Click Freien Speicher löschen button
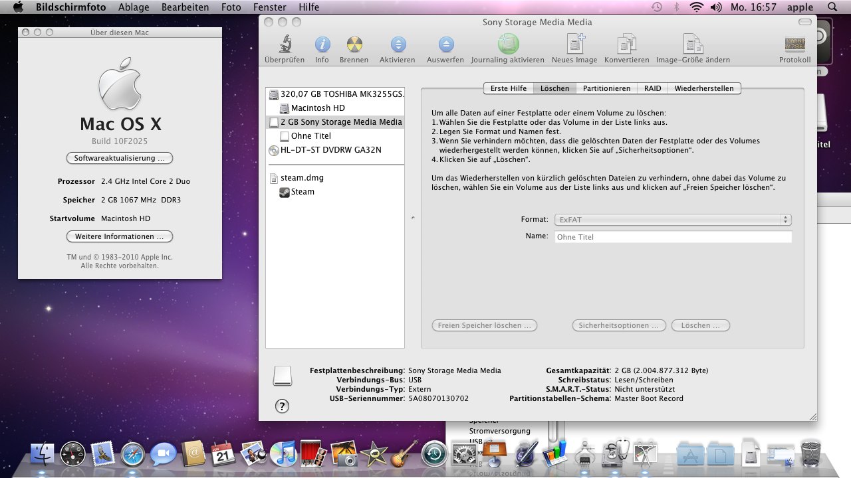 (x=485, y=325)
